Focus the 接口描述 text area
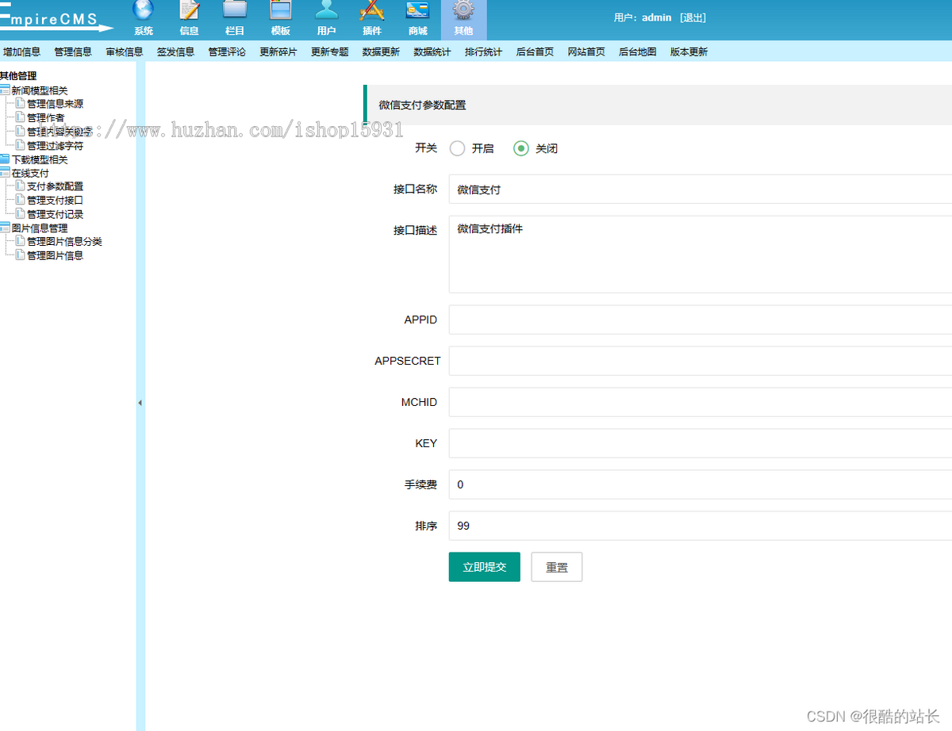Screen dimensions: 952x731 701,255
